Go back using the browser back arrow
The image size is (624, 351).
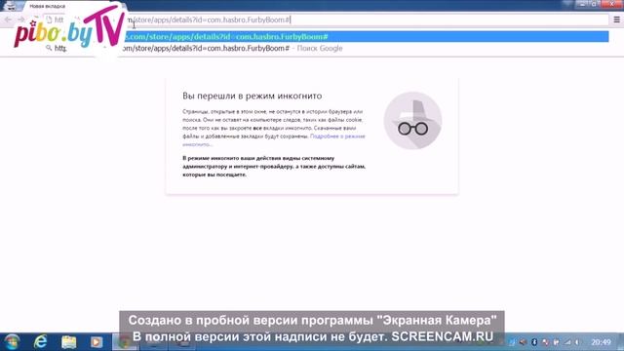pos(8,19)
